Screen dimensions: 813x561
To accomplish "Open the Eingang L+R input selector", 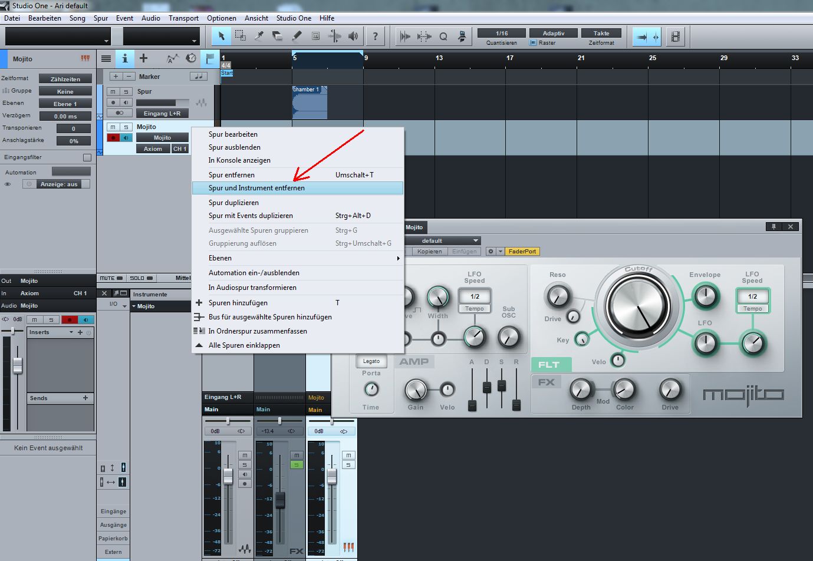I will pyautogui.click(x=163, y=113).
